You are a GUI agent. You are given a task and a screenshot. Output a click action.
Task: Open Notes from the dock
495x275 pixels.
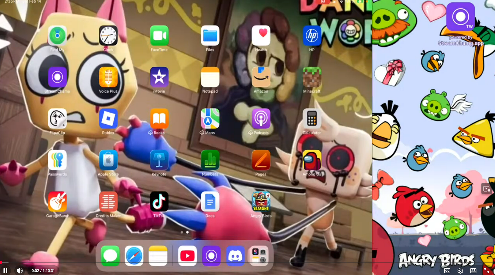tap(158, 256)
